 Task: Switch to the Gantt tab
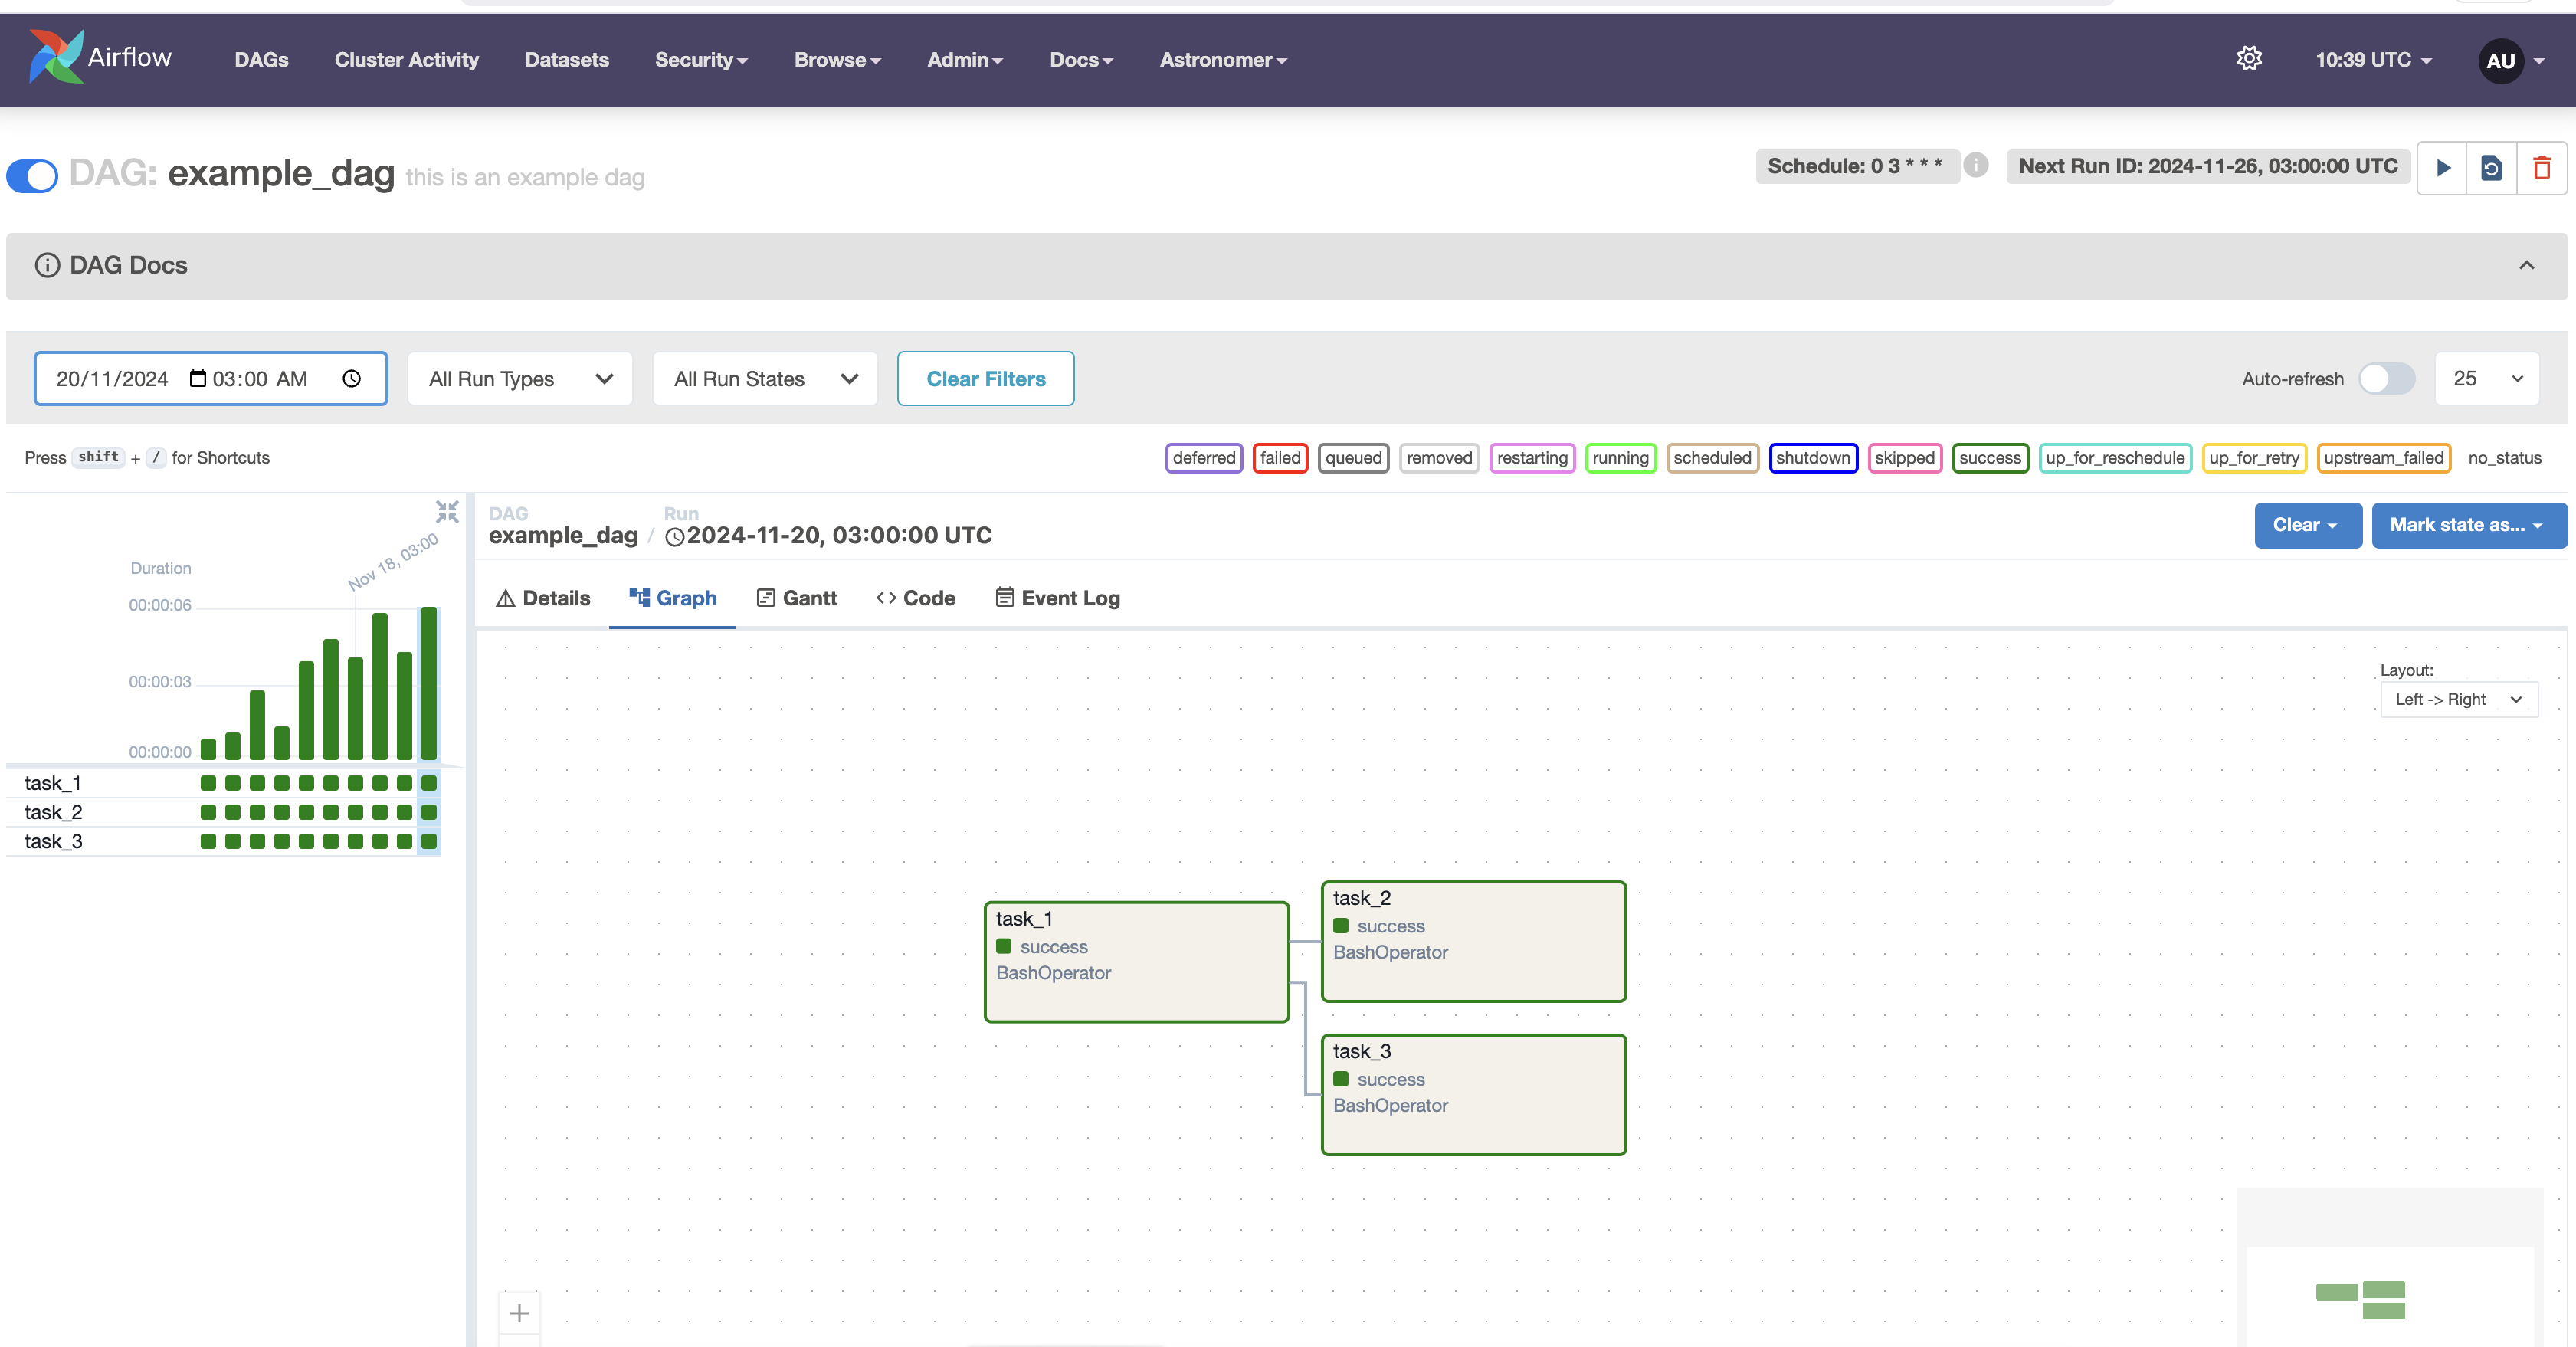(797, 598)
